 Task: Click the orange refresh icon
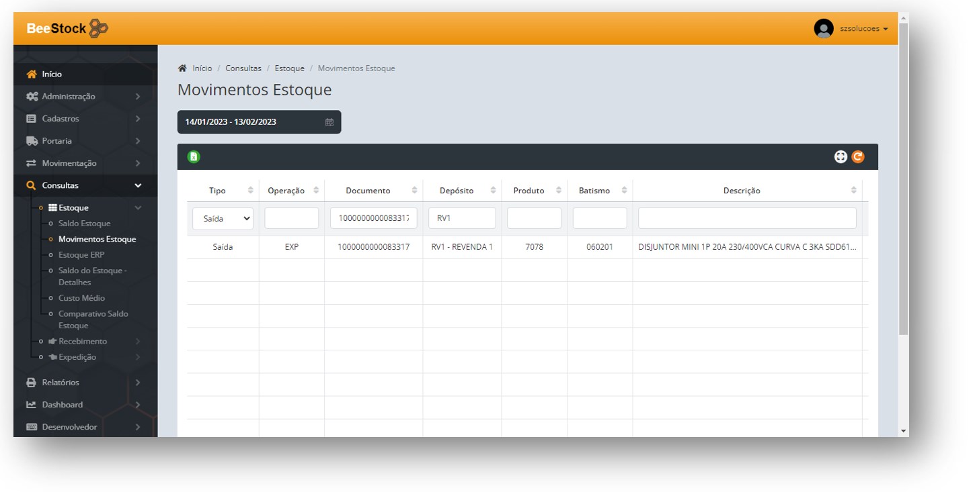click(x=857, y=157)
